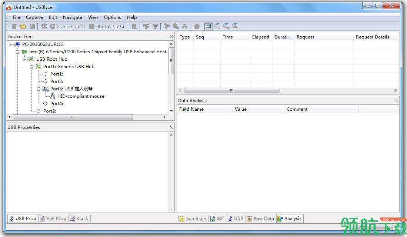Click the Time column header
The image size is (407, 237).
[235, 37]
